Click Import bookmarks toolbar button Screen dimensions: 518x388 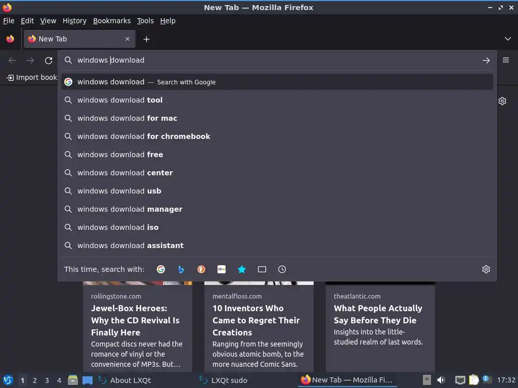click(32, 77)
